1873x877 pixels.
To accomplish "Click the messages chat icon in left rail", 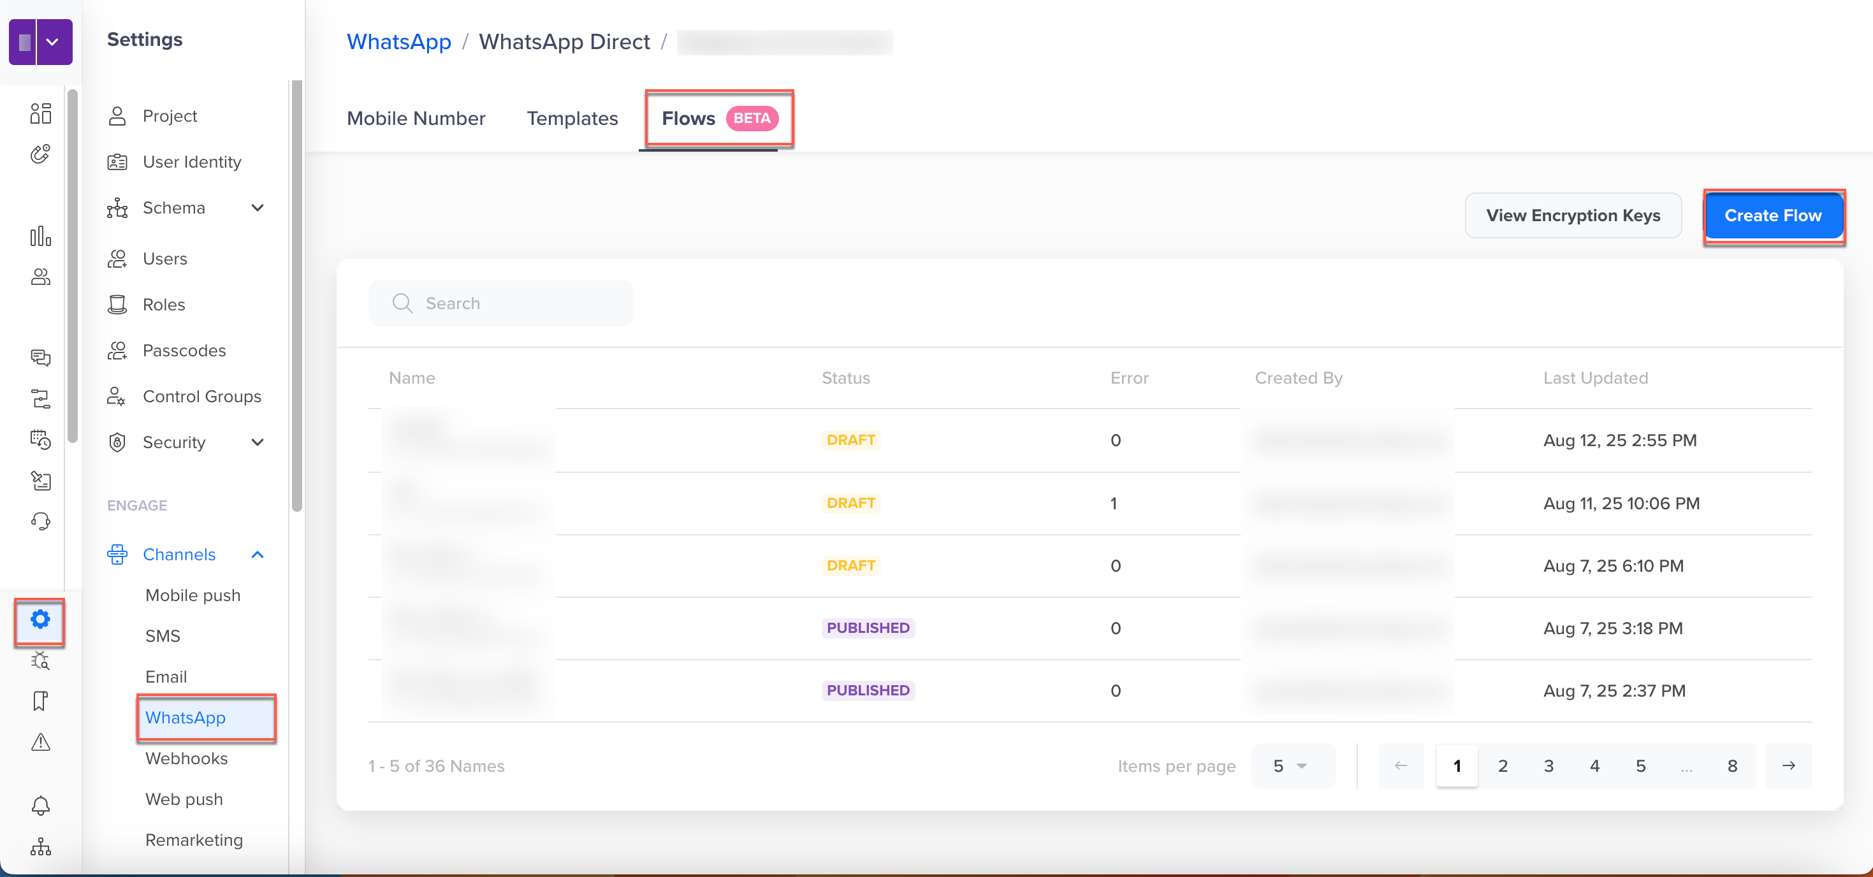I will (40, 357).
